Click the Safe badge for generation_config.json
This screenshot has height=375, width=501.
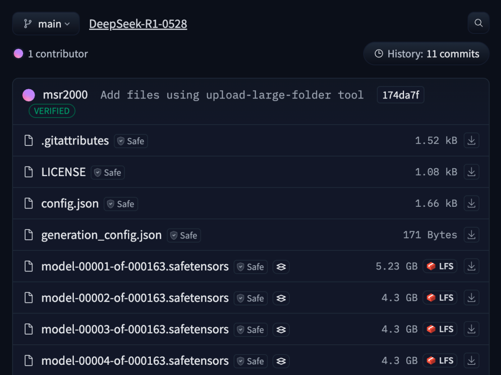point(184,236)
